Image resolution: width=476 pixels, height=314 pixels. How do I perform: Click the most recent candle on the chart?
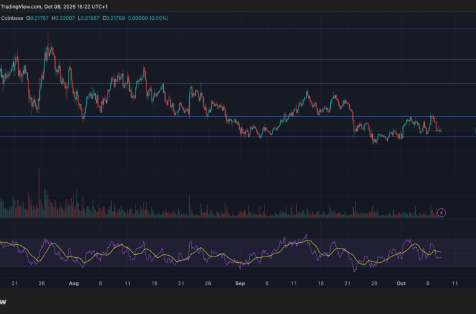441,130
